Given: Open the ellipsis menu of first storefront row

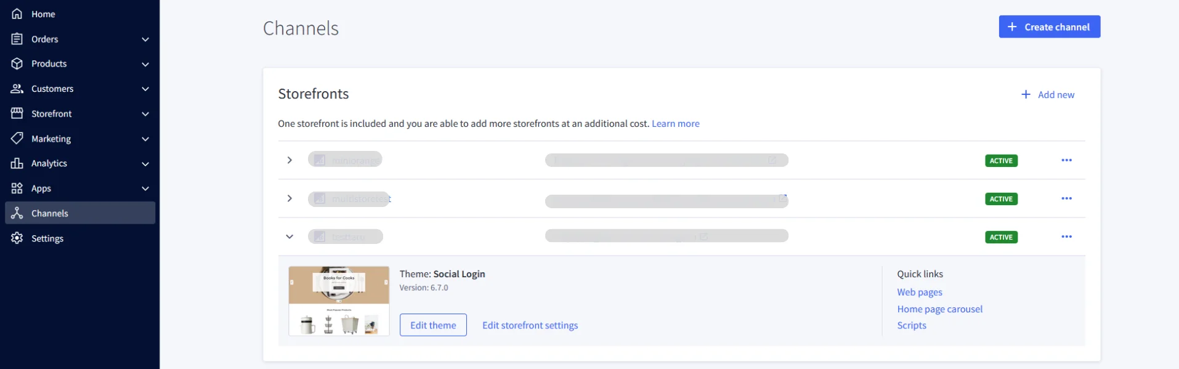Looking at the screenshot, I should point(1067,160).
